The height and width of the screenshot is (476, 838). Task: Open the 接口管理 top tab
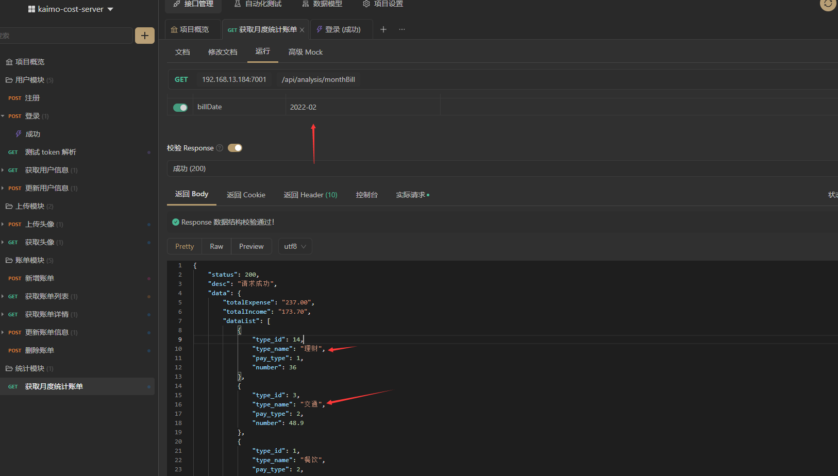pos(193,4)
